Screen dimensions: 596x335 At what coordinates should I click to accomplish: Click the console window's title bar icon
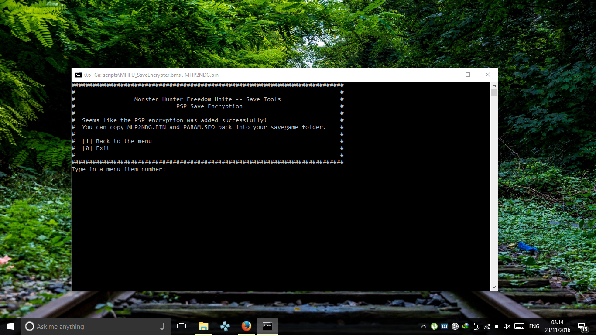coord(79,75)
